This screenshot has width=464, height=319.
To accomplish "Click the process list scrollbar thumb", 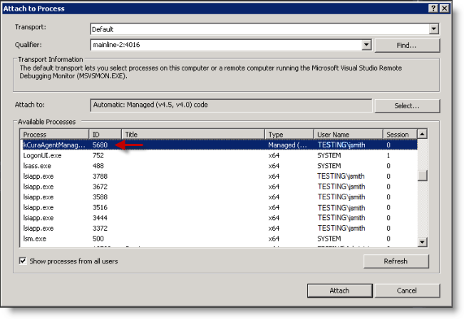I will 422,175.
